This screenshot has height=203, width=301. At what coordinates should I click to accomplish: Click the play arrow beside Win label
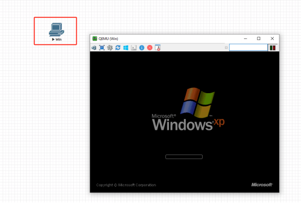(53, 40)
